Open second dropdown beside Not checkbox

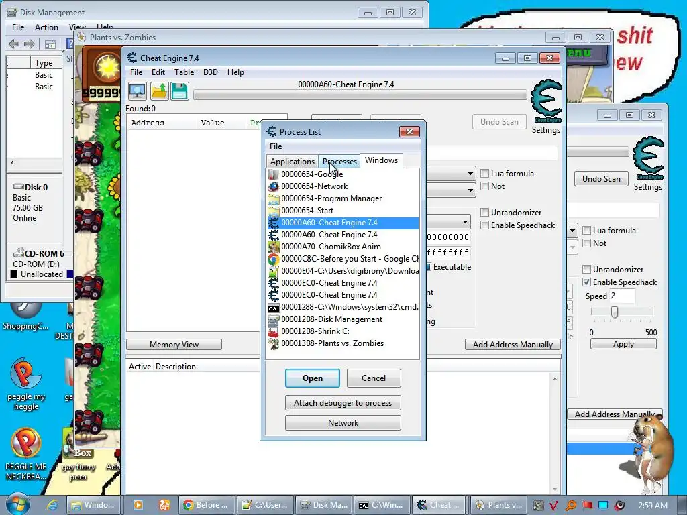(x=470, y=190)
